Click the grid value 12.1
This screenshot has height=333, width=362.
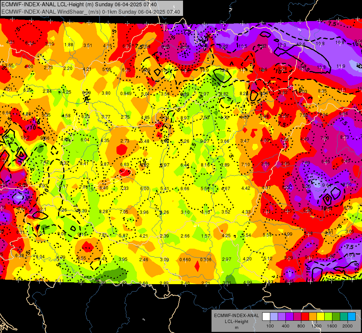pyautogui.click(x=42, y=209)
